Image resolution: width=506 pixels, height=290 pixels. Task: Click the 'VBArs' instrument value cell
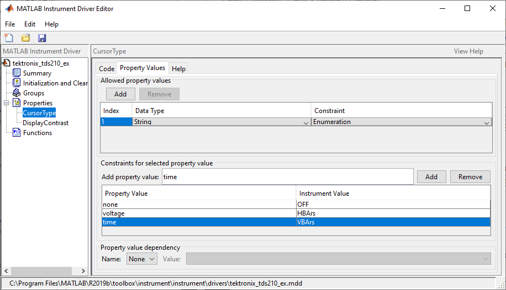(393, 222)
